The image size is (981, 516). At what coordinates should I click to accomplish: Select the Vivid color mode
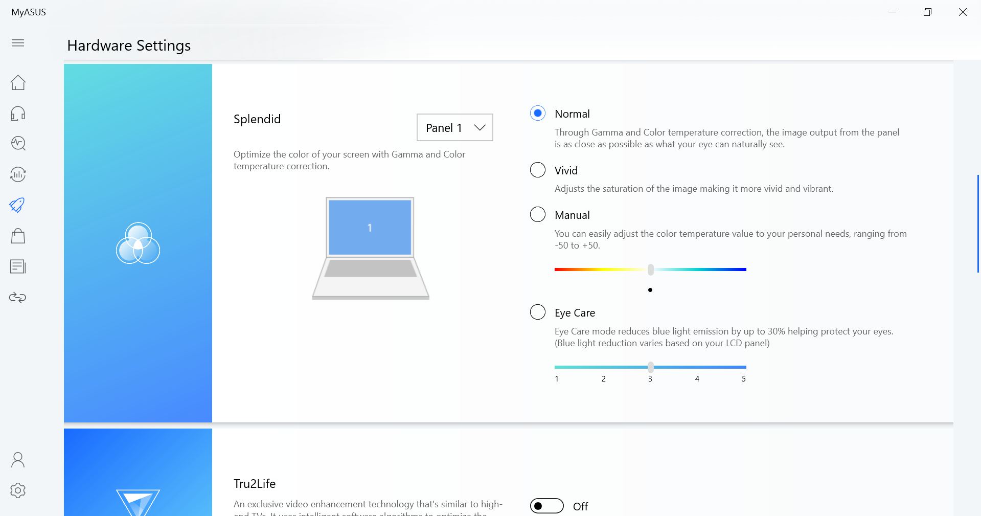[538, 170]
